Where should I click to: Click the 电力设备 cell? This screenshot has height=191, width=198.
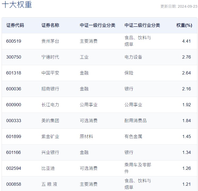tap(133, 57)
